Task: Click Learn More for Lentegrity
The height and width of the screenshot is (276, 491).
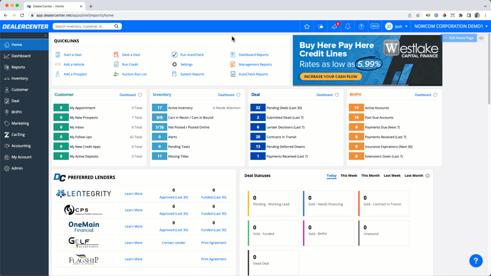Action: click(x=133, y=194)
